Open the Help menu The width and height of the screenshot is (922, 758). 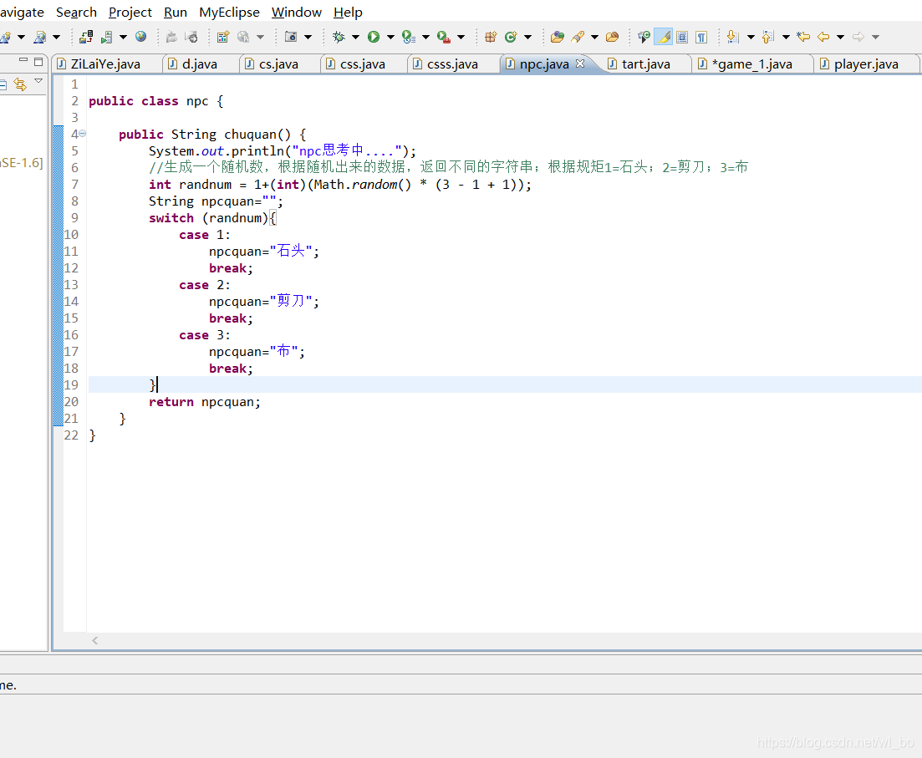348,13
